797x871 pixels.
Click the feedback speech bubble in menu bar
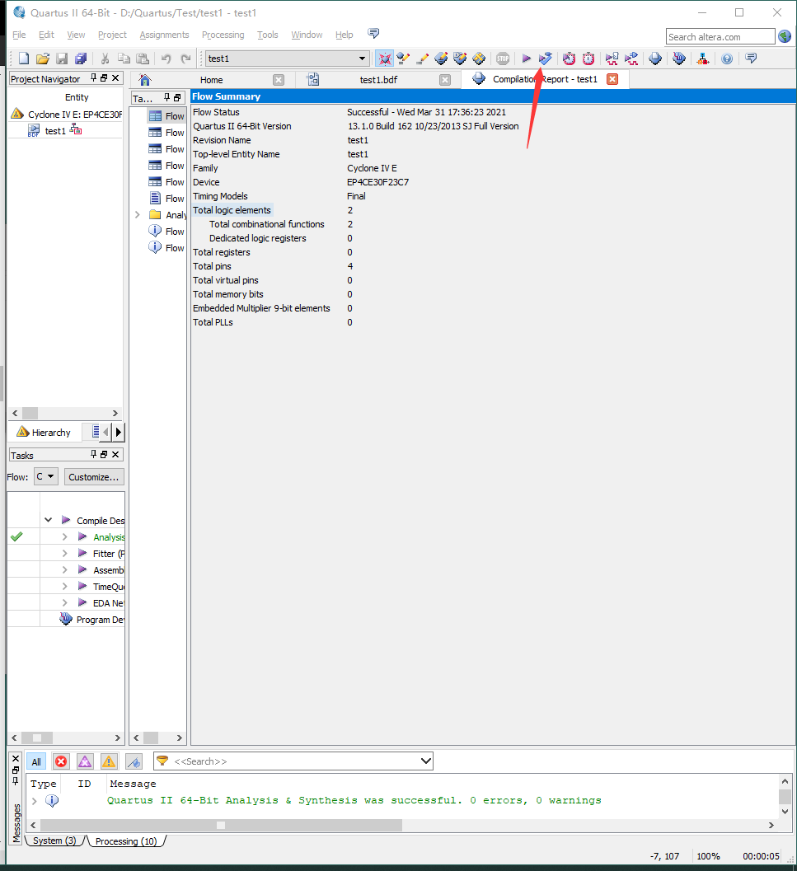pyautogui.click(x=373, y=34)
